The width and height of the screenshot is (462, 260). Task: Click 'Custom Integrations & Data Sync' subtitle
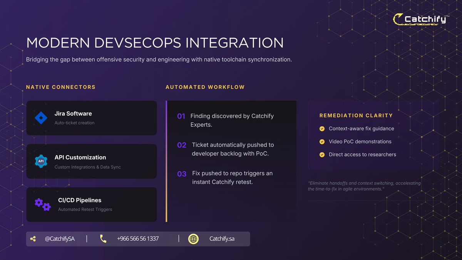pos(88,167)
